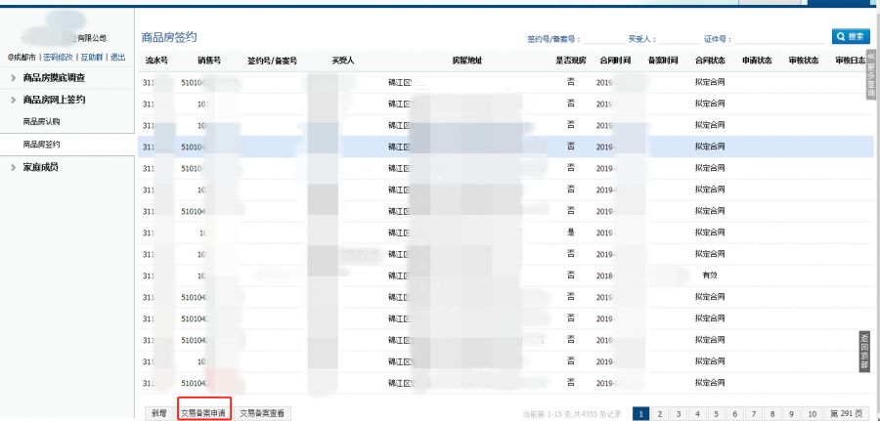Click the 新增 button
This screenshot has width=880, height=421.
158,413
